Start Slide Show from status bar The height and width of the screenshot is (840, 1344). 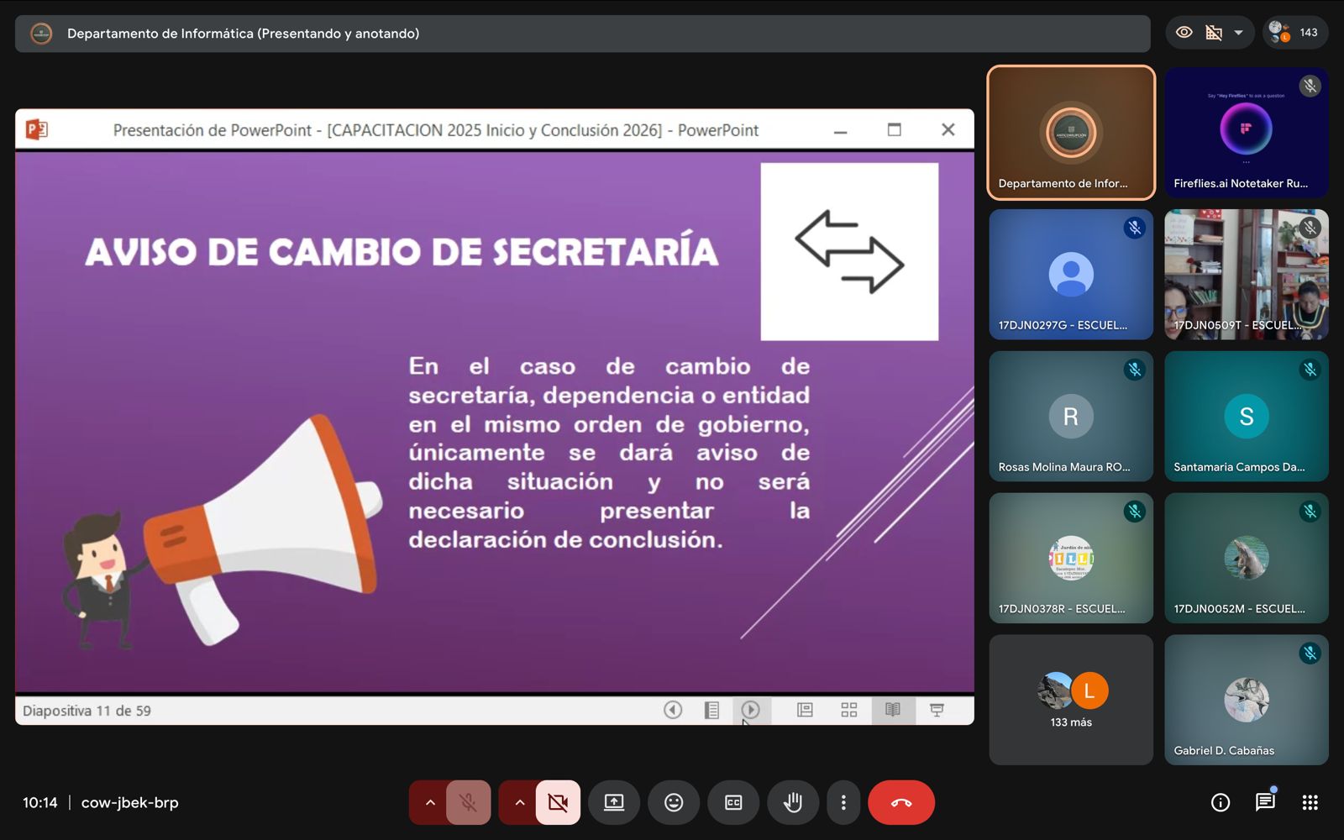[937, 711]
